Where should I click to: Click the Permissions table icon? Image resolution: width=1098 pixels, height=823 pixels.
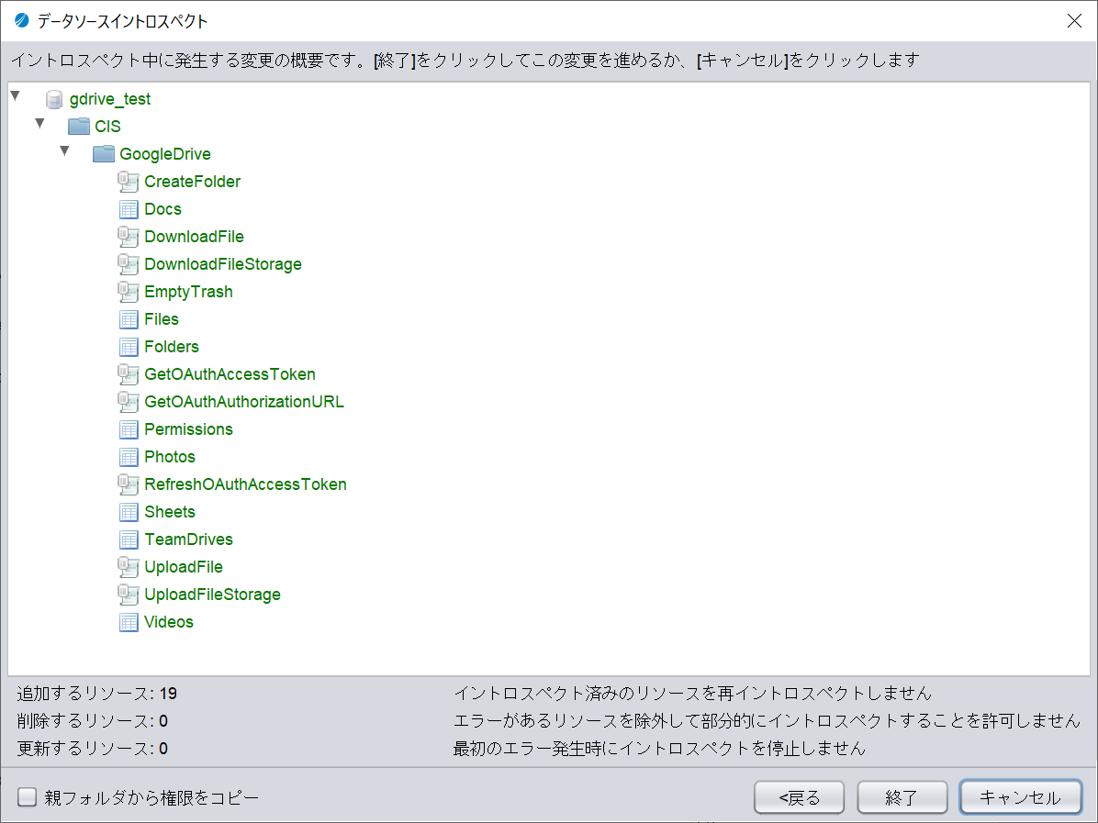click(x=129, y=429)
